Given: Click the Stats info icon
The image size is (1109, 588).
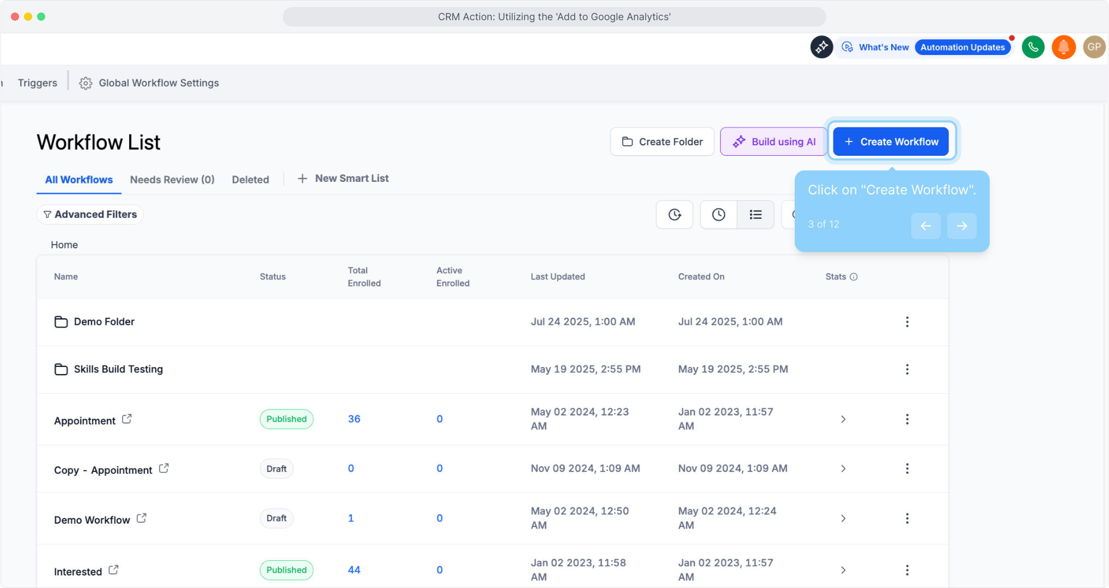Looking at the screenshot, I should (x=854, y=277).
